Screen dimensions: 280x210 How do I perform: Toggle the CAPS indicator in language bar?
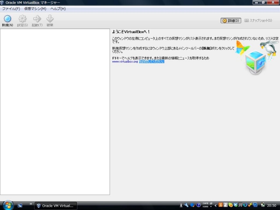click(x=205, y=203)
